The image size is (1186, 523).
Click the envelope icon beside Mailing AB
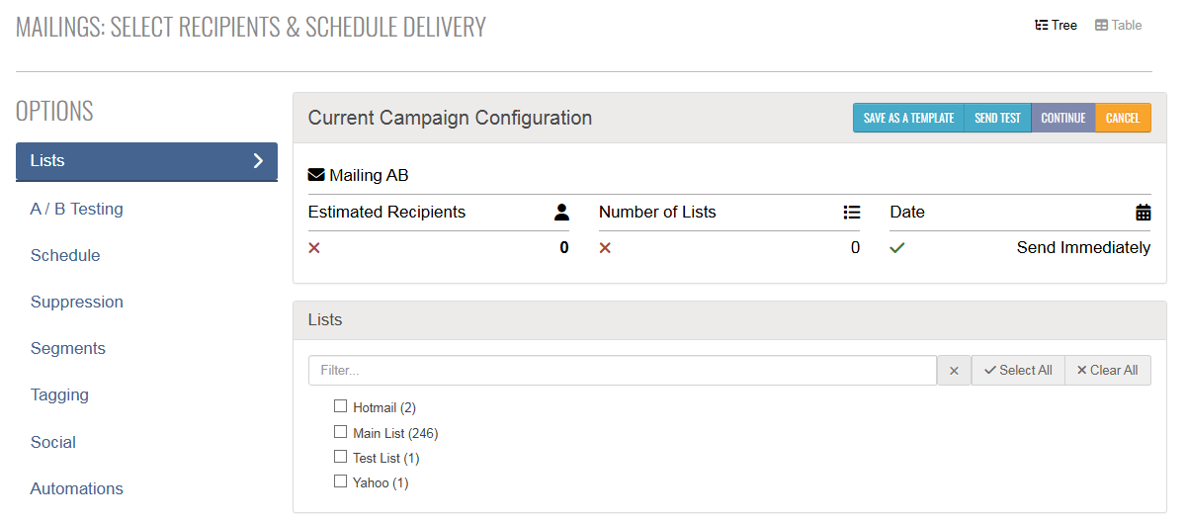(316, 175)
